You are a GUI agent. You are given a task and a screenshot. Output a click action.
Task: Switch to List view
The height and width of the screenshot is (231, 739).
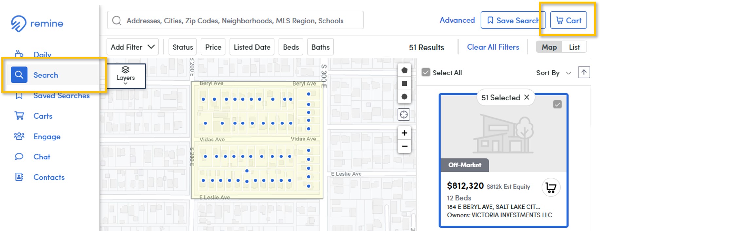pos(574,47)
